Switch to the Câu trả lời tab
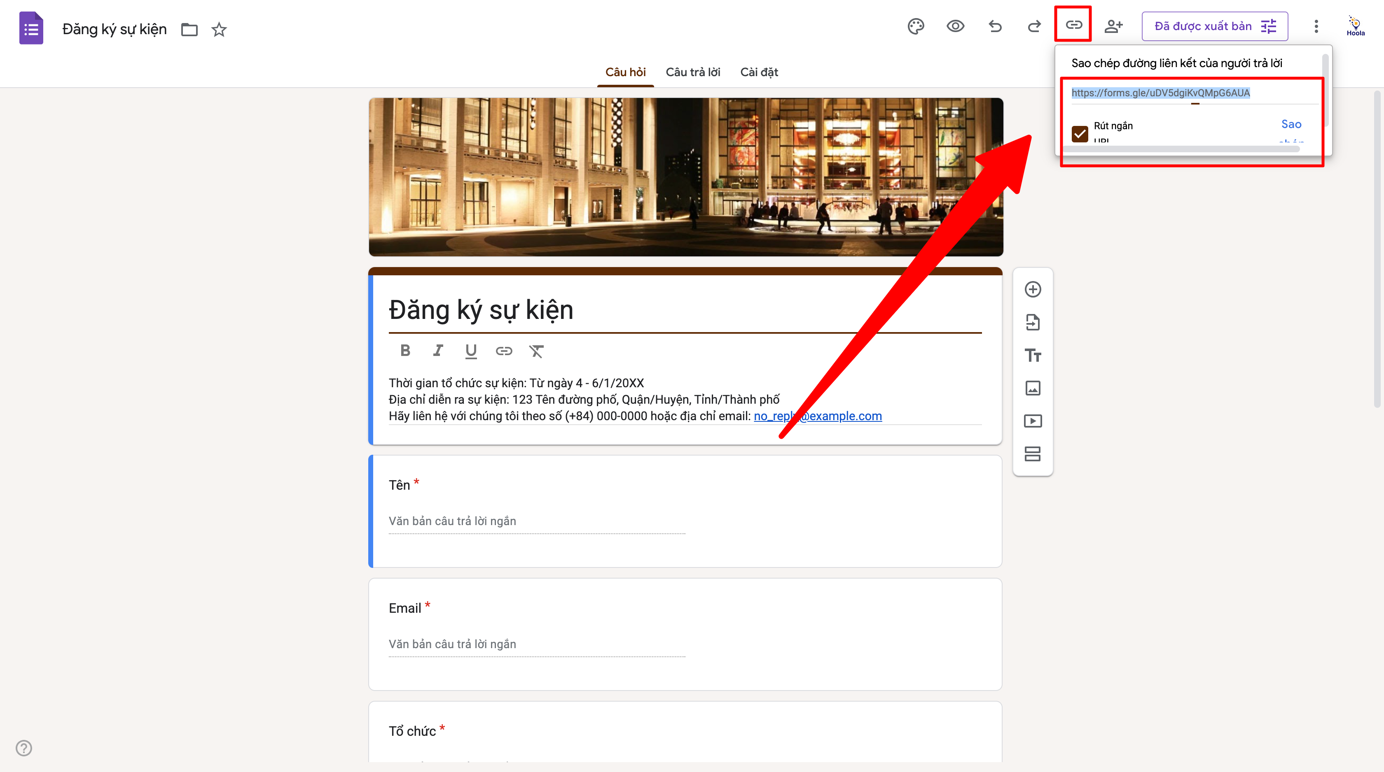This screenshot has height=772, width=1384. click(692, 72)
